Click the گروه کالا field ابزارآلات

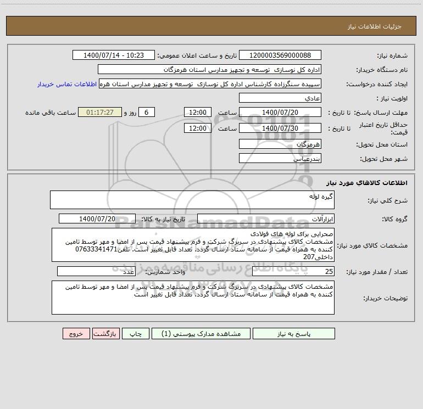click(x=266, y=218)
